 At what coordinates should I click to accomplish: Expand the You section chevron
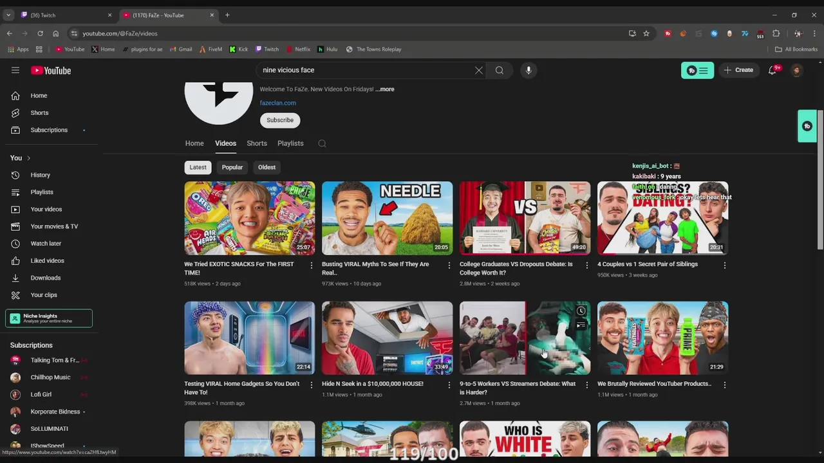pyautogui.click(x=28, y=158)
